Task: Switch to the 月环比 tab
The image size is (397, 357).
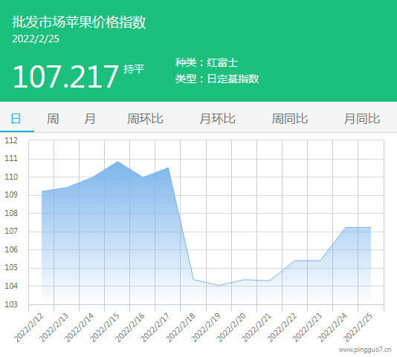Action: pyautogui.click(x=217, y=119)
